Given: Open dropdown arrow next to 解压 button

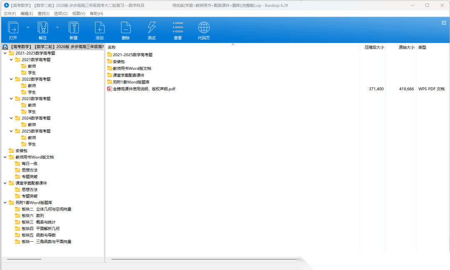Looking at the screenshot, I should [x=57, y=27].
